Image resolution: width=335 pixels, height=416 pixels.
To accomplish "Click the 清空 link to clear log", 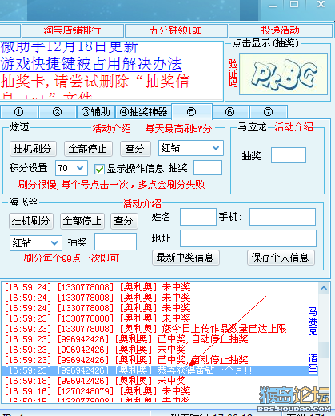I will tap(313, 363).
